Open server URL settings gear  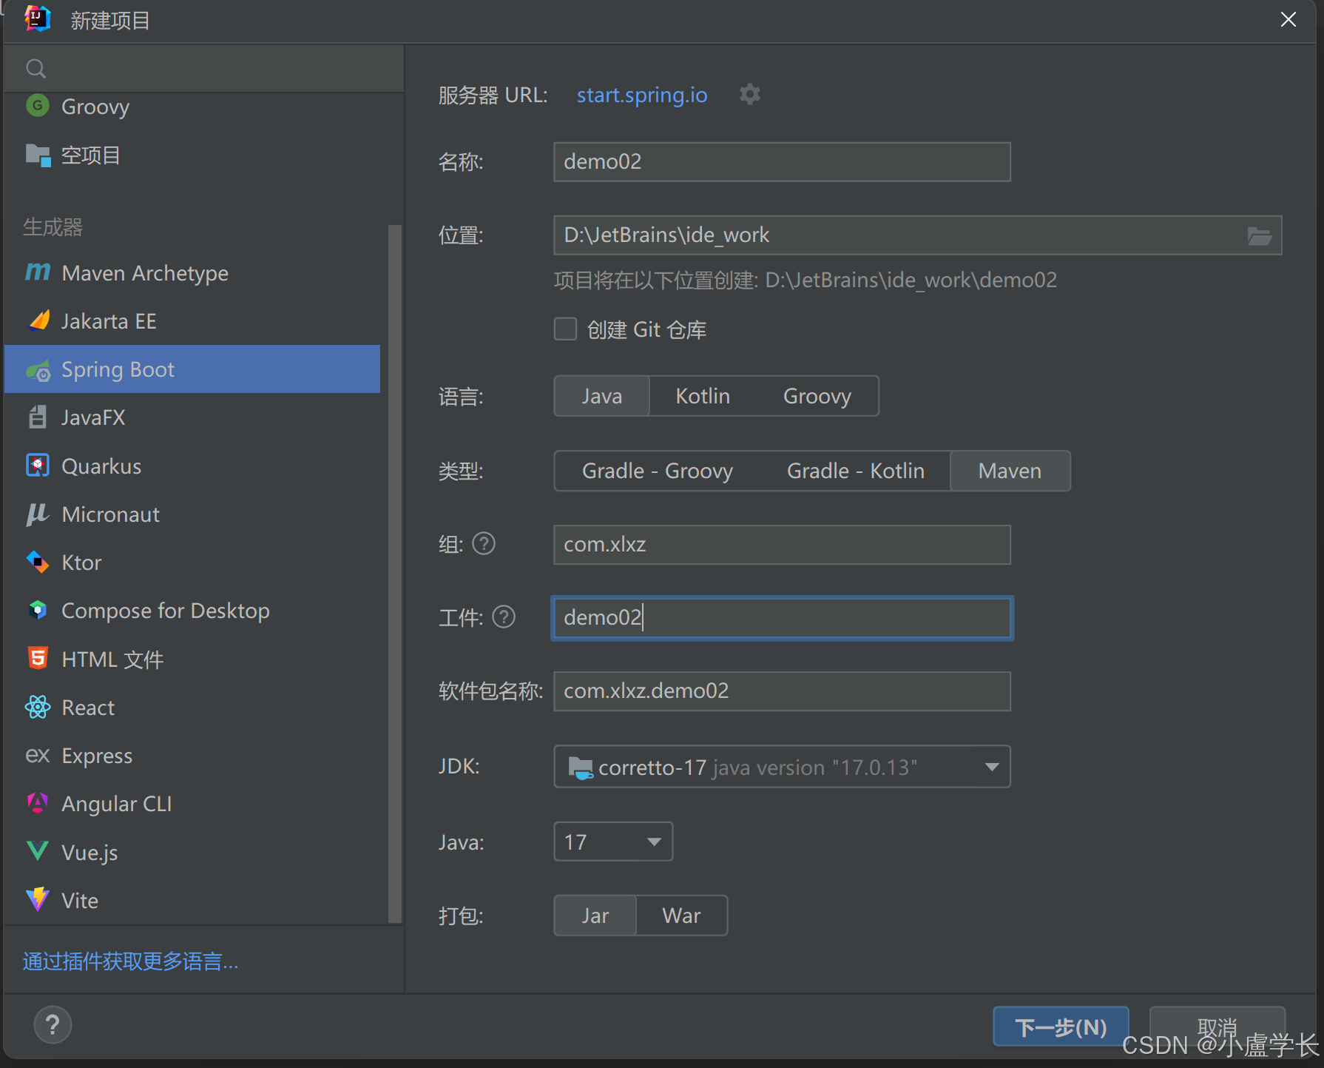[749, 94]
